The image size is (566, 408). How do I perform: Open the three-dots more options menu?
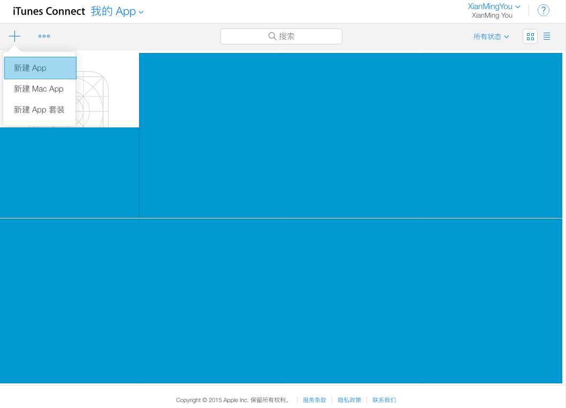pos(44,36)
